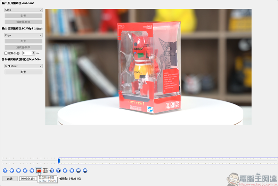Screen dimensions: 278x186
Task: Start playback with the Play button
Action: tap(5, 171)
